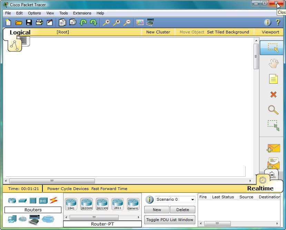This screenshot has width=286, height=230.
Task: Add a Complex PDU envelope
Action: point(273,163)
